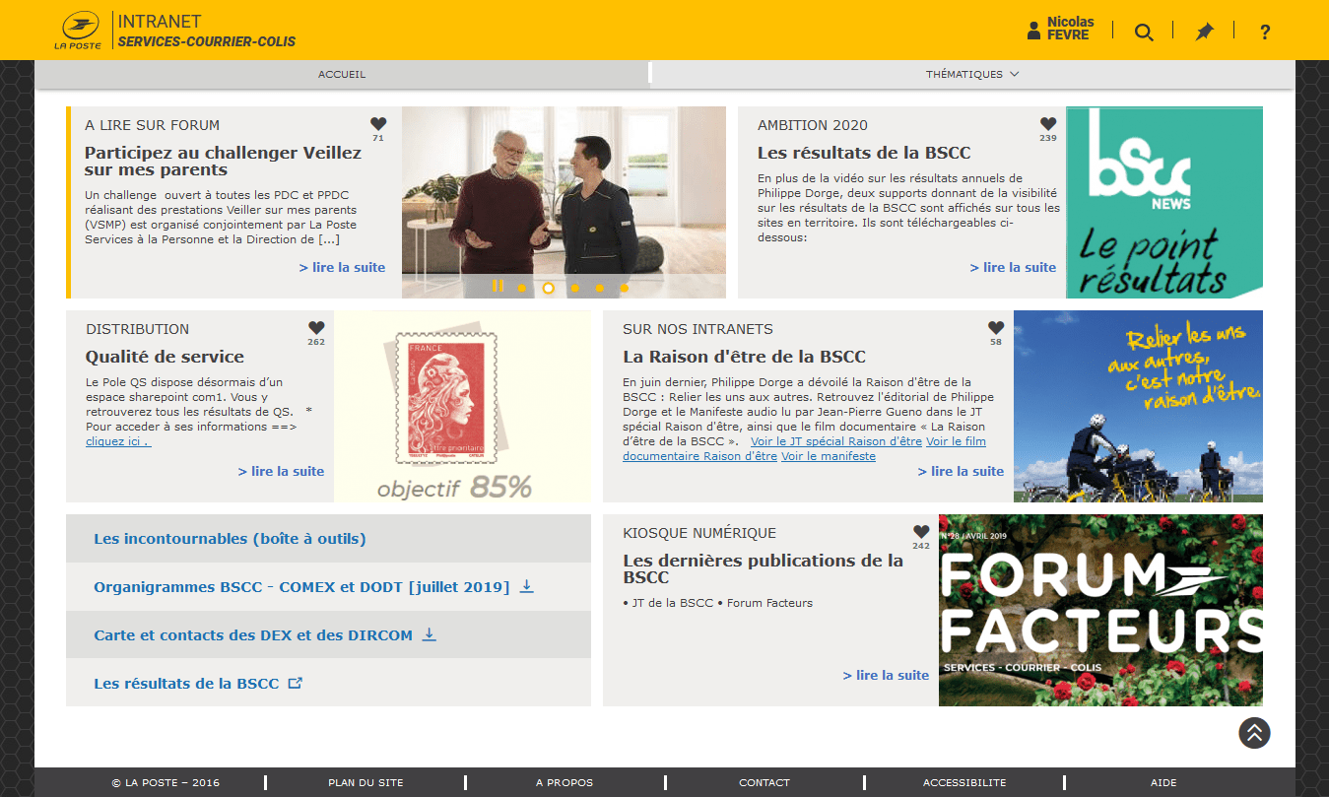The height and width of the screenshot is (797, 1329).
Task: Click 'La Raison d'être de la BSCC' headline
Action: click(745, 357)
